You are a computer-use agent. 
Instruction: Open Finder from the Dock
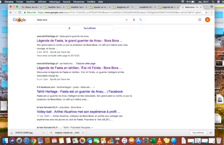tap(5, 141)
